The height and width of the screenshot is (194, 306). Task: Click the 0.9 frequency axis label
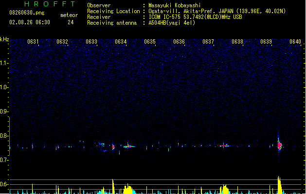(x=4, y=112)
